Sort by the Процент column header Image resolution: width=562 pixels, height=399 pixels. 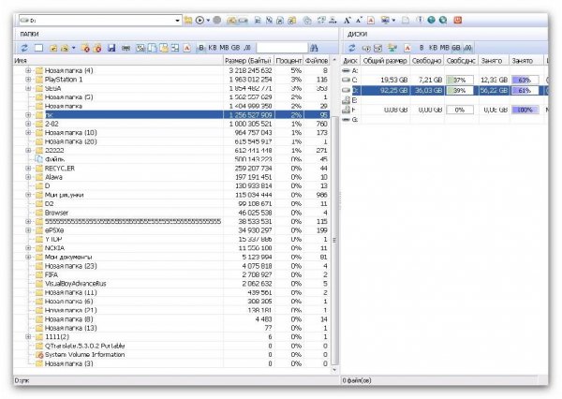point(288,61)
